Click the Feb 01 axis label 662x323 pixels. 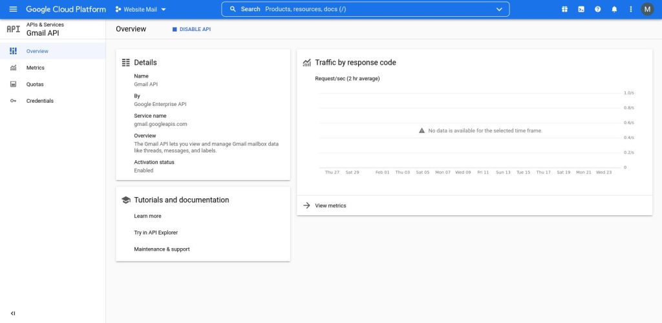pyautogui.click(x=383, y=172)
